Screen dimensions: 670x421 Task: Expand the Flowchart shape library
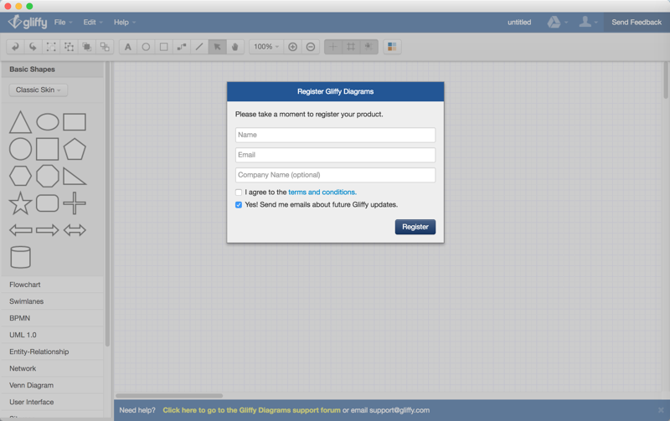[x=52, y=285]
